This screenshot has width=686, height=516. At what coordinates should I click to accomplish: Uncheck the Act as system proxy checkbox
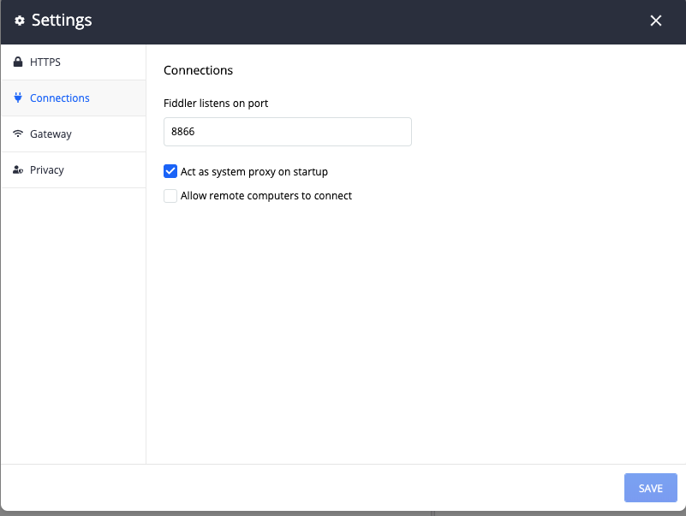tap(170, 171)
